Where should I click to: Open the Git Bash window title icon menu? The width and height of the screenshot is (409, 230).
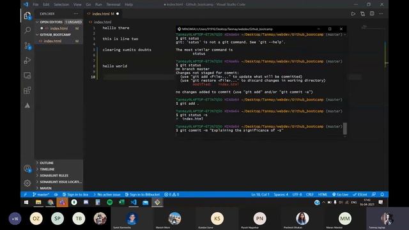pyautogui.click(x=179, y=29)
